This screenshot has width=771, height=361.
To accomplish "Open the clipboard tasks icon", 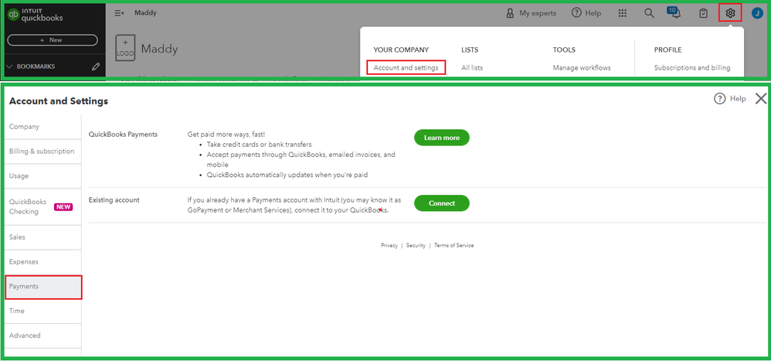I will (x=704, y=13).
